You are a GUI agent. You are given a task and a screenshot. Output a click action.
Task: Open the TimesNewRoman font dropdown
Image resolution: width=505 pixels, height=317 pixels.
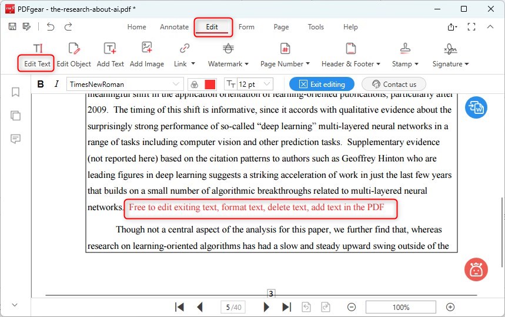[125, 84]
